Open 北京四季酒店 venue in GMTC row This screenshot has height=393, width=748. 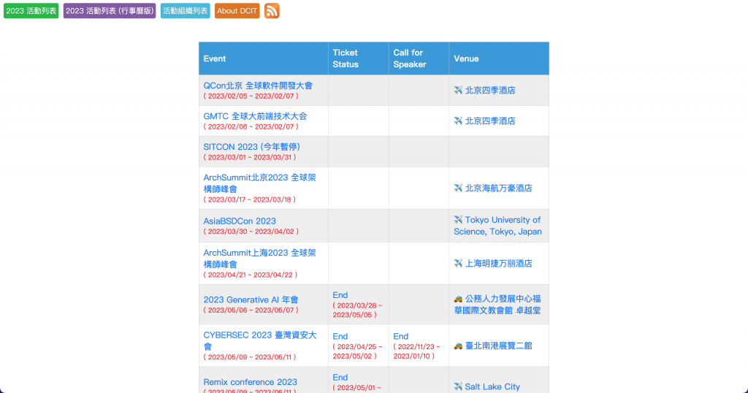[x=490, y=121]
